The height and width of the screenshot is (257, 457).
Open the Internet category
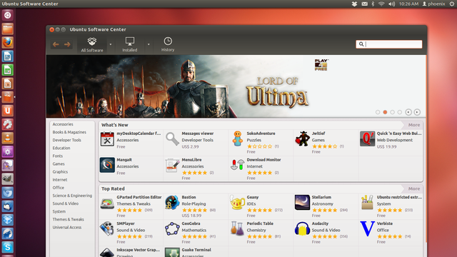click(x=60, y=180)
